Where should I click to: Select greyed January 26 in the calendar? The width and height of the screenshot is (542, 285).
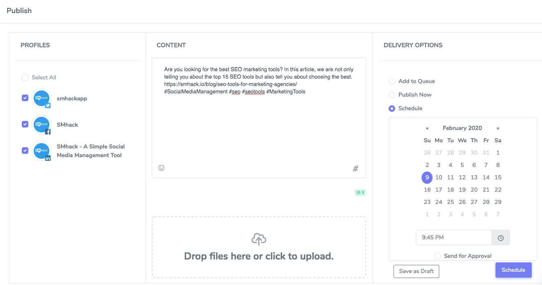click(427, 153)
